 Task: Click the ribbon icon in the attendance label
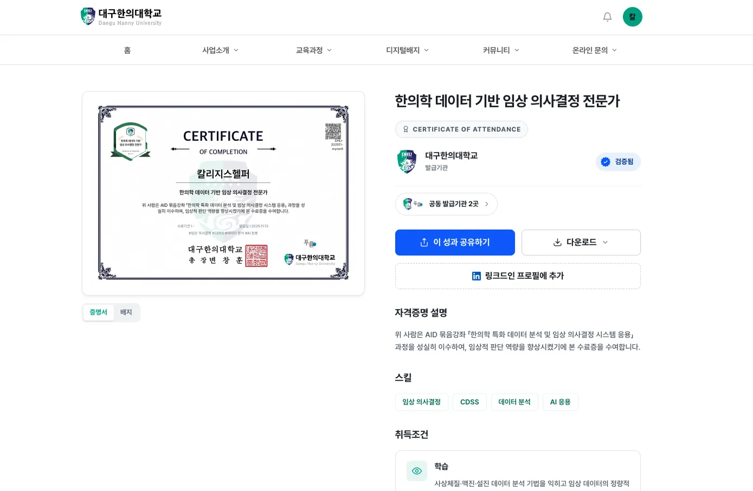(x=406, y=129)
